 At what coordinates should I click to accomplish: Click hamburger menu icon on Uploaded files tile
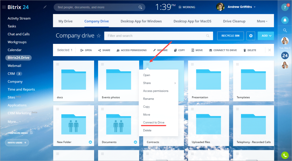(192, 109)
